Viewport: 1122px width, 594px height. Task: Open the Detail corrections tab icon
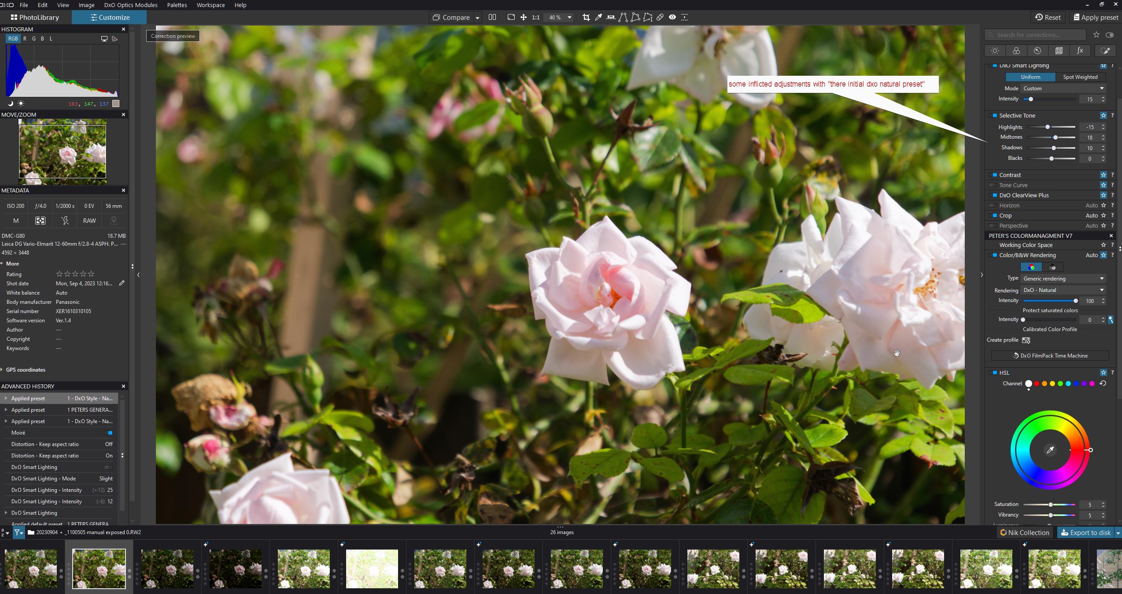1037,51
